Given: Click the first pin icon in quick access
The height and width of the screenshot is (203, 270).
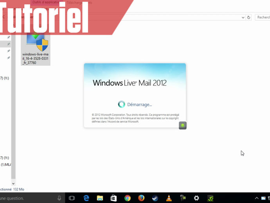Looking at the screenshot, I should [x=9, y=37].
